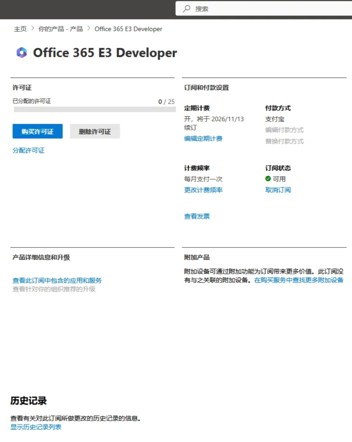Select 更改计费频率 link
The width and height of the screenshot is (352, 442).
point(203,190)
